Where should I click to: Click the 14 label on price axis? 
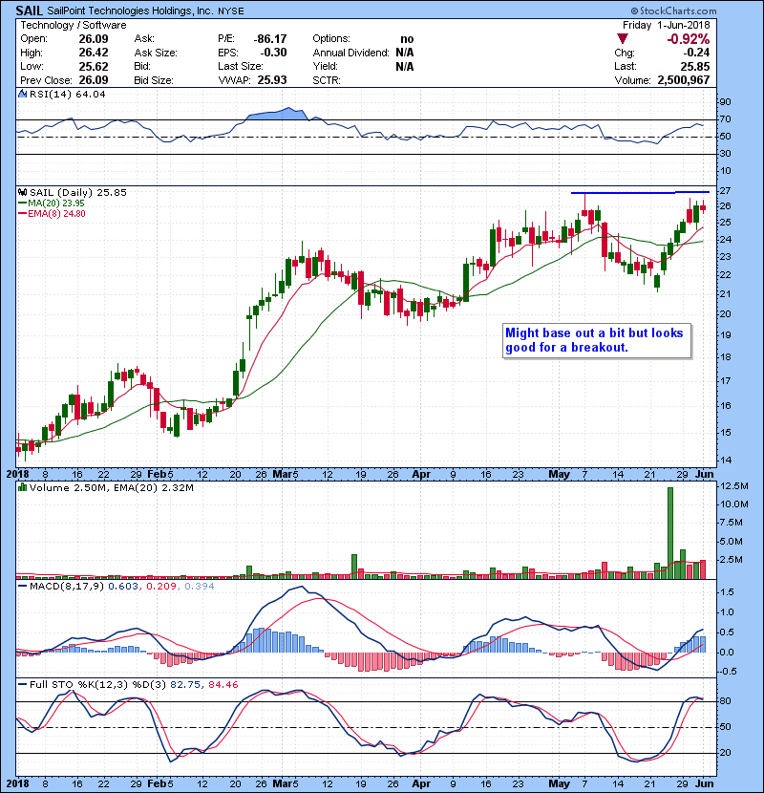tap(725, 461)
